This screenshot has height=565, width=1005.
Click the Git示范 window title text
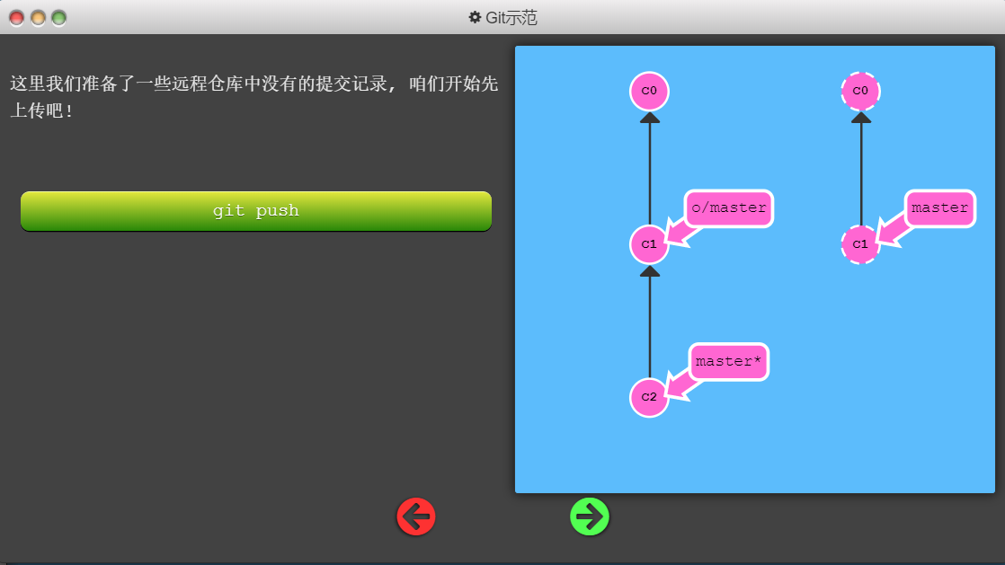(511, 17)
